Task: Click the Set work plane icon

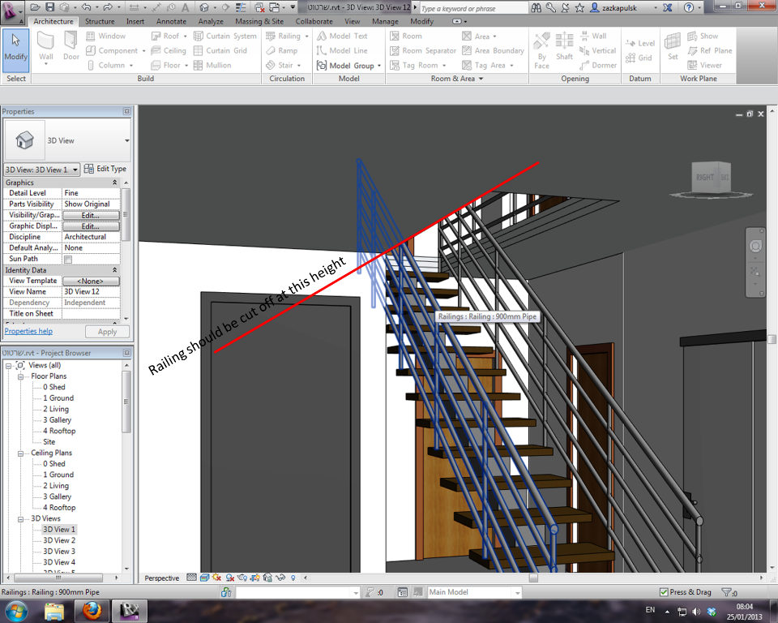Action: (673, 46)
